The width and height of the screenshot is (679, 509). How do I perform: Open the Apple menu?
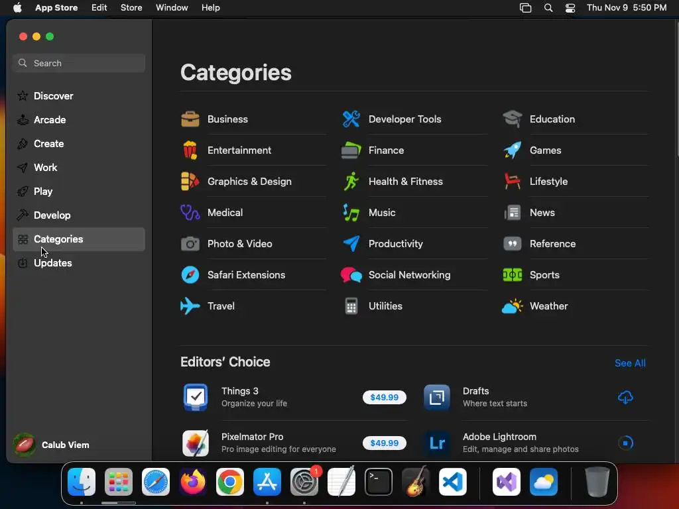[17, 8]
